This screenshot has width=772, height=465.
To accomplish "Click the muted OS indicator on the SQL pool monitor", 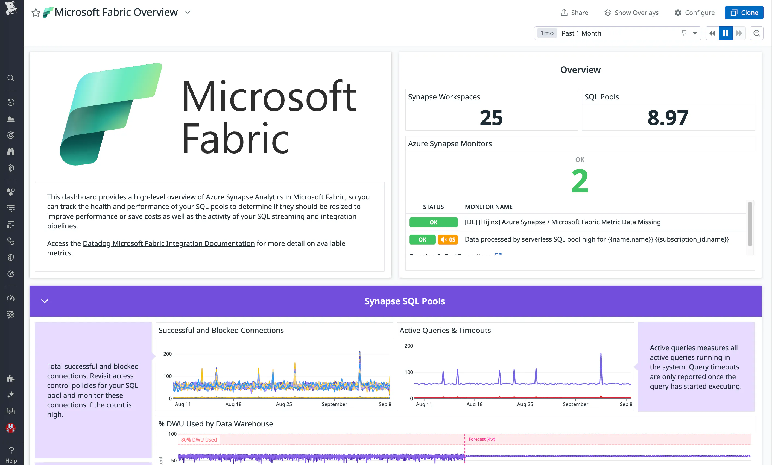I will click(x=448, y=239).
